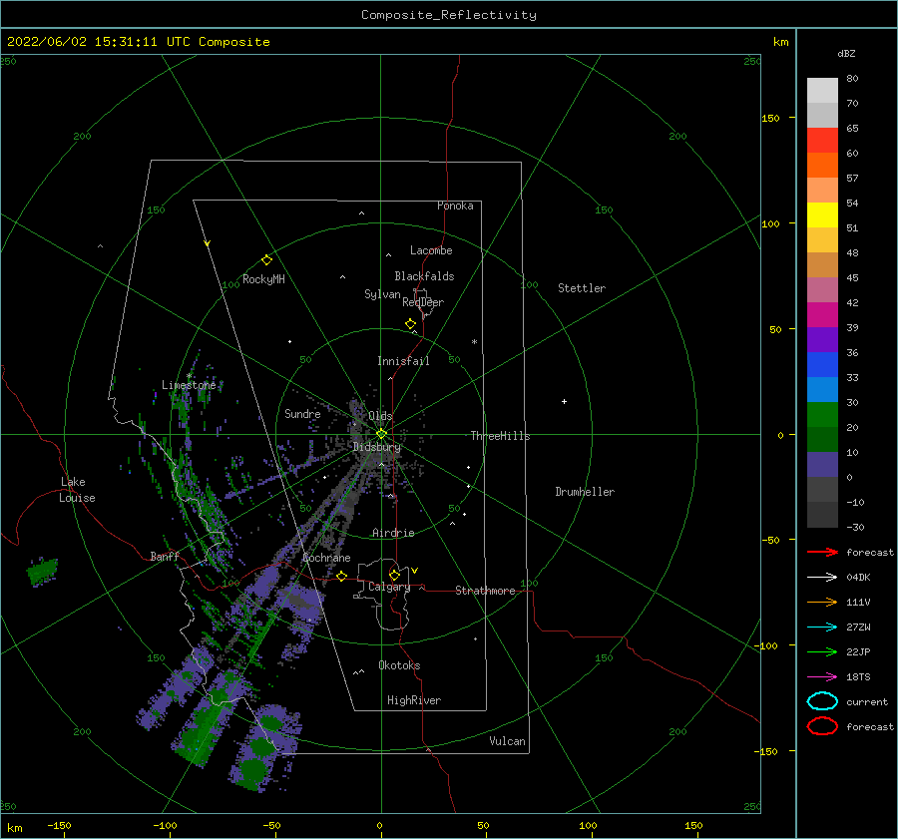Screen dimensions: 898x839
Task: Click the Sylvan label
Action: coord(382,294)
